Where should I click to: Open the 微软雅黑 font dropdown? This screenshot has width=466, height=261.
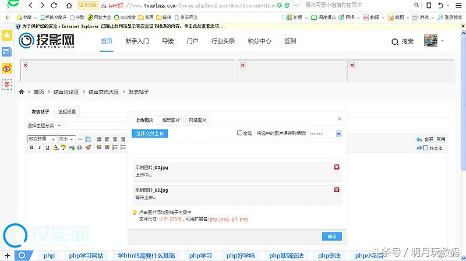(42, 139)
